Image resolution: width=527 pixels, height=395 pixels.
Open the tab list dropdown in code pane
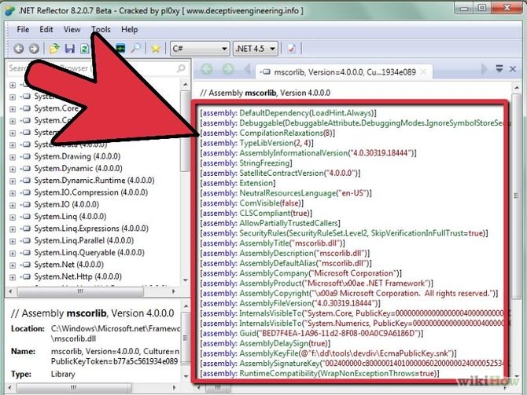pos(499,69)
